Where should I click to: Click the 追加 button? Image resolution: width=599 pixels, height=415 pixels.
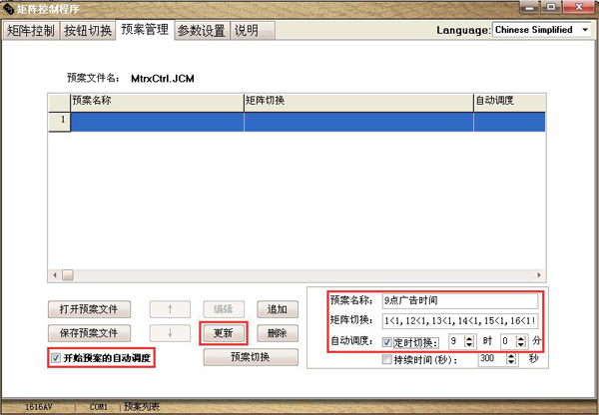pos(278,309)
